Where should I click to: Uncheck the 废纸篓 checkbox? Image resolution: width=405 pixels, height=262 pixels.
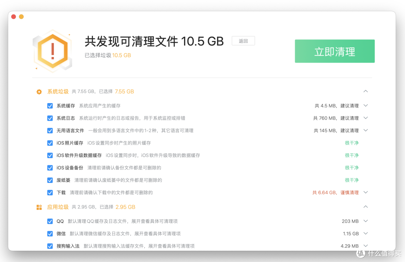50,180
